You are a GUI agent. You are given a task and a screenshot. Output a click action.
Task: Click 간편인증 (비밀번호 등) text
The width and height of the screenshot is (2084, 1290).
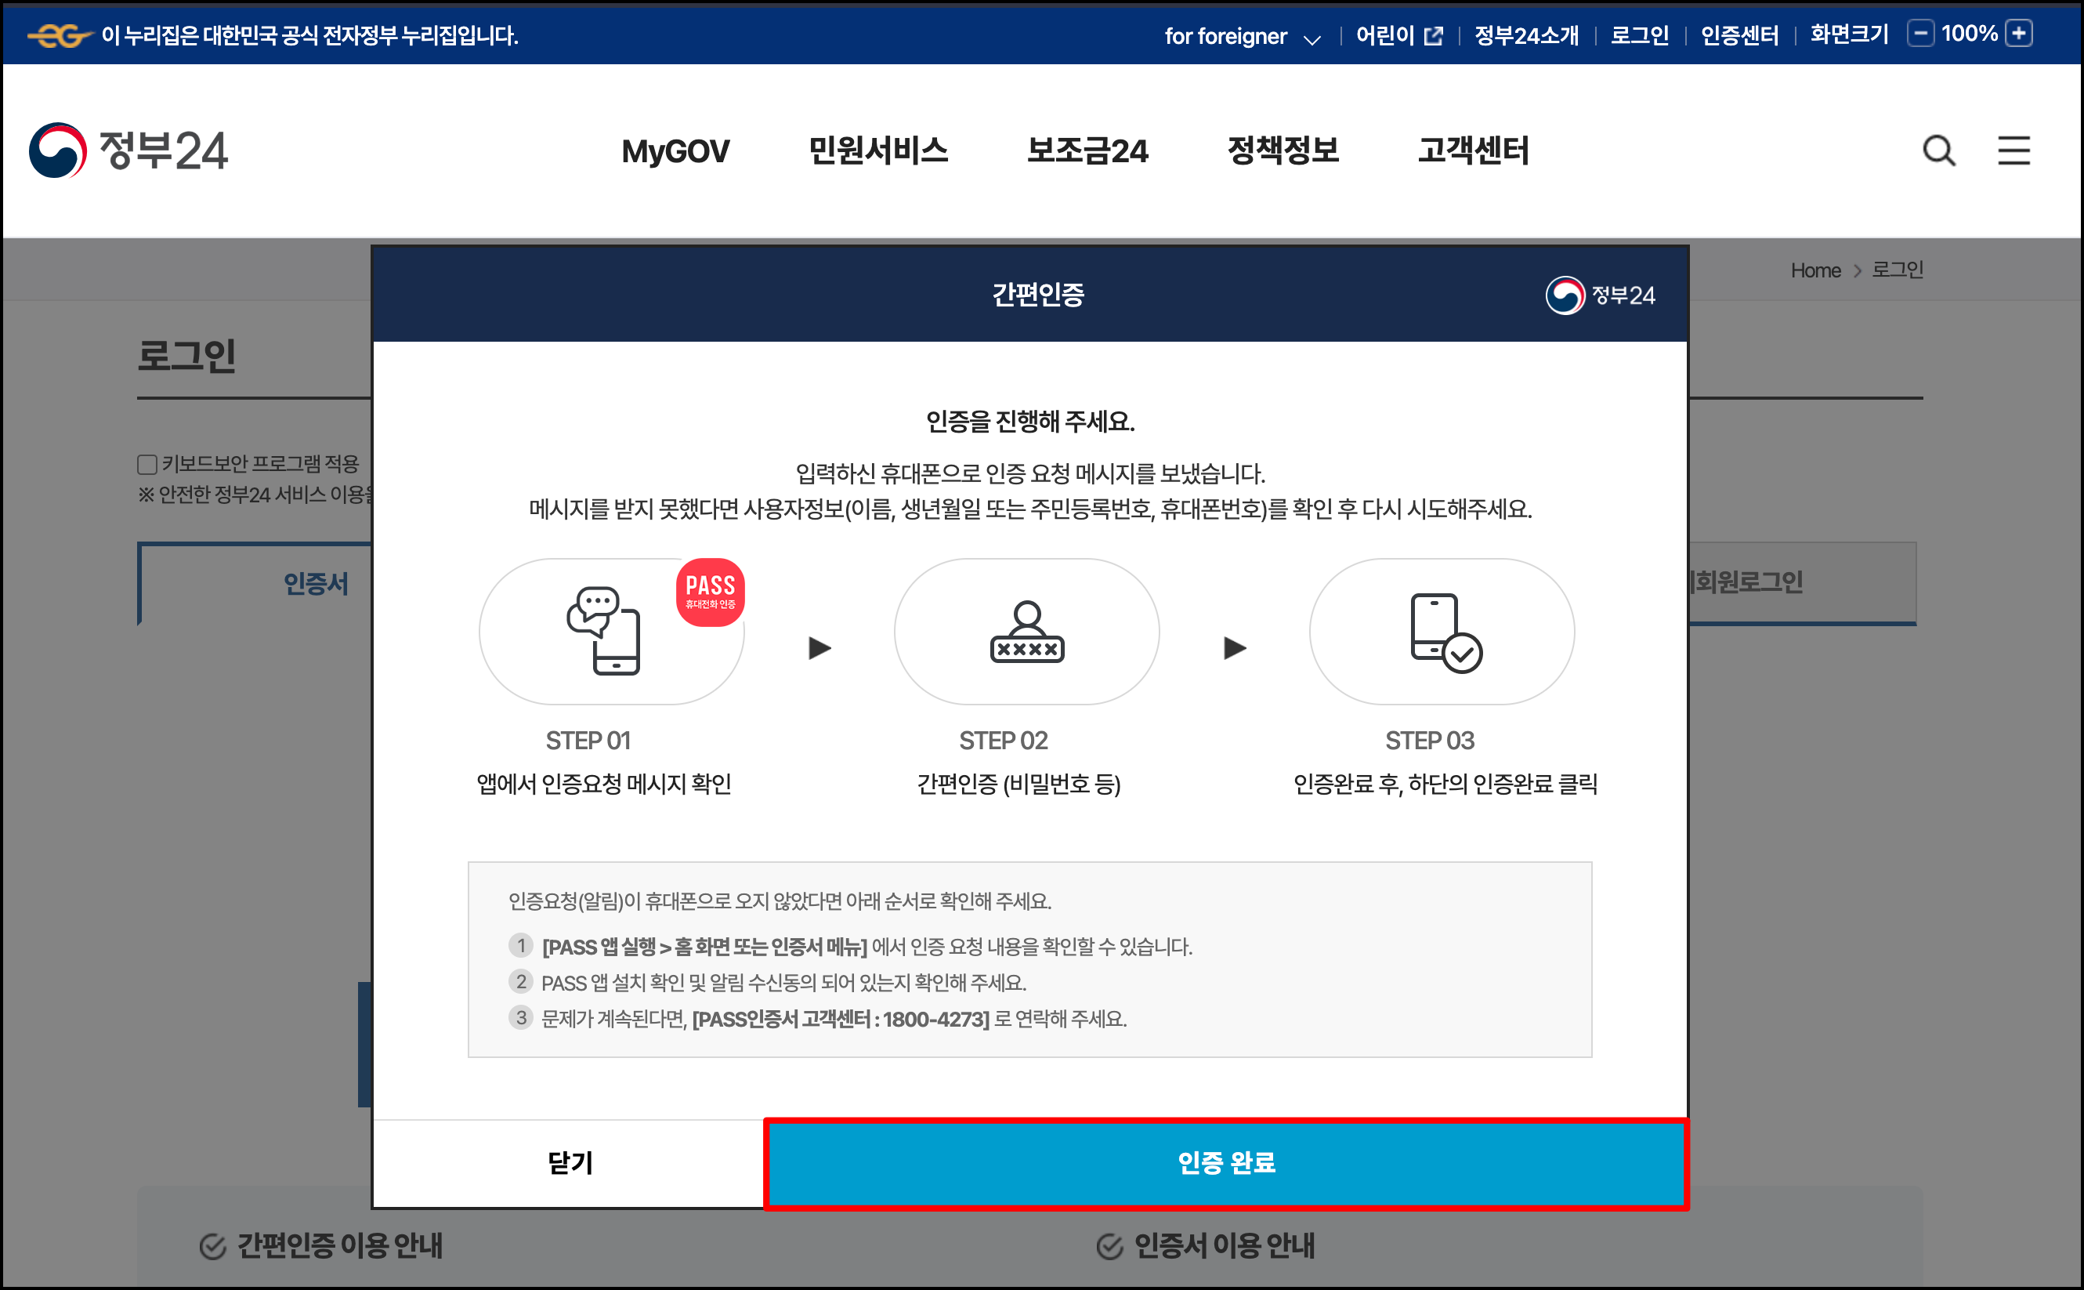[1018, 784]
